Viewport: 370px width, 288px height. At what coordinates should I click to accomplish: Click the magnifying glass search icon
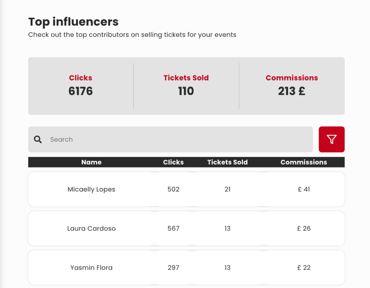coord(38,139)
